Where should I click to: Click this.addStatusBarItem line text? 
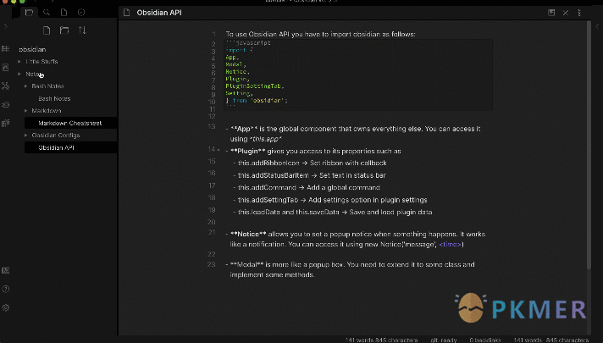[312, 175]
